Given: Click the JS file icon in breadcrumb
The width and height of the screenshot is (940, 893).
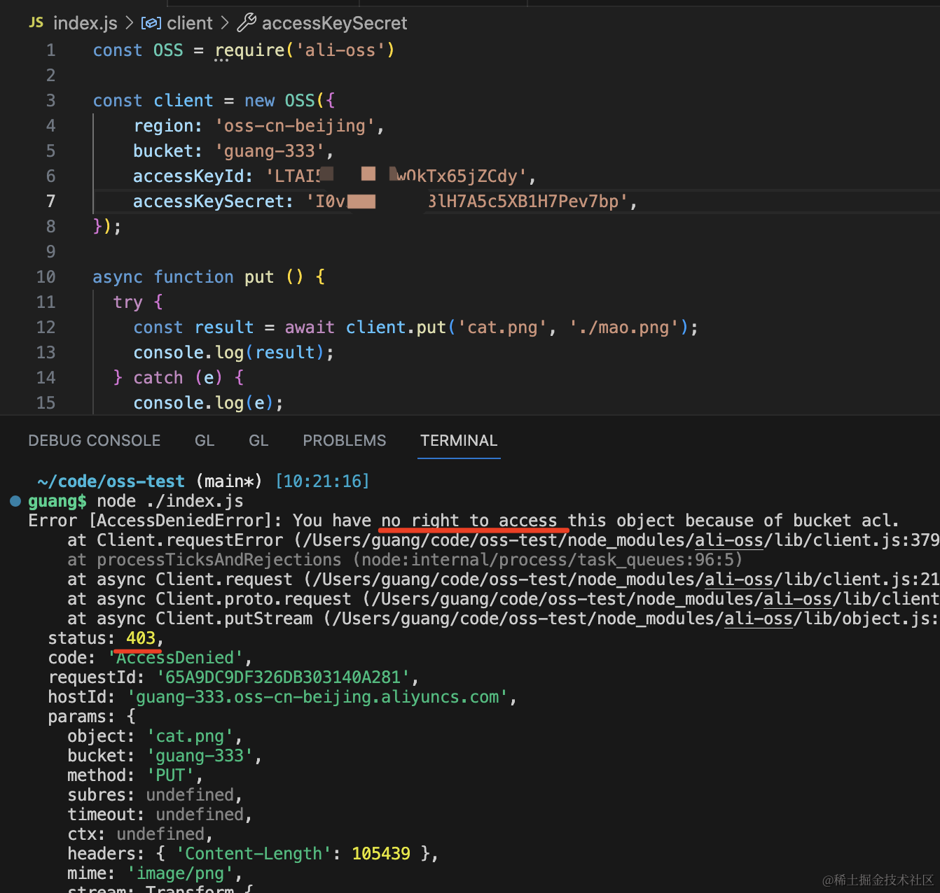Looking at the screenshot, I should (x=36, y=23).
